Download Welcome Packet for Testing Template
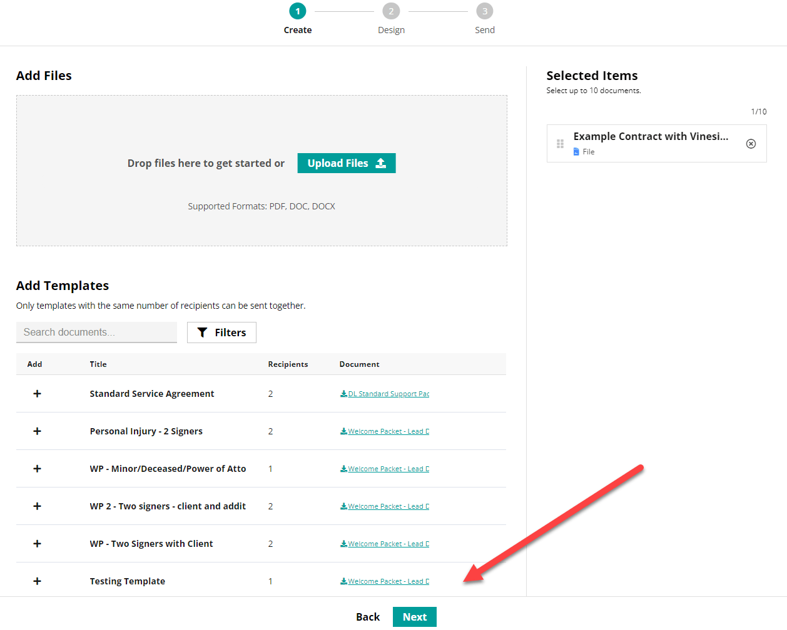787x630 pixels. point(384,581)
